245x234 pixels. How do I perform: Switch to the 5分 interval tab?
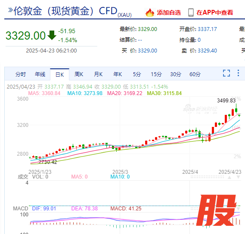(x=137, y=74)
